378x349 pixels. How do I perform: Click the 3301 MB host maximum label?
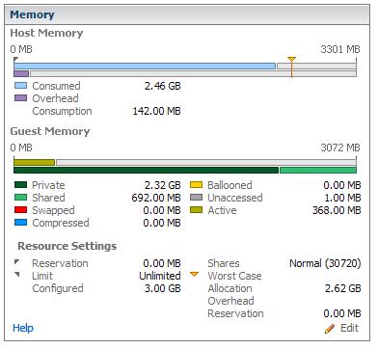point(340,49)
